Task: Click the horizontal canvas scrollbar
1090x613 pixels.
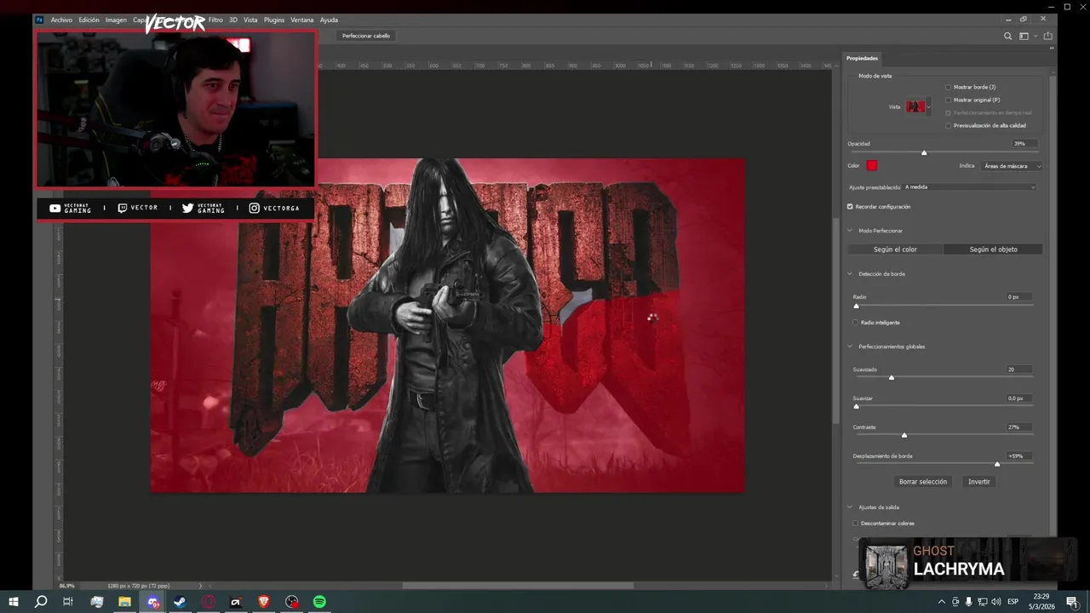Action: tap(518, 586)
